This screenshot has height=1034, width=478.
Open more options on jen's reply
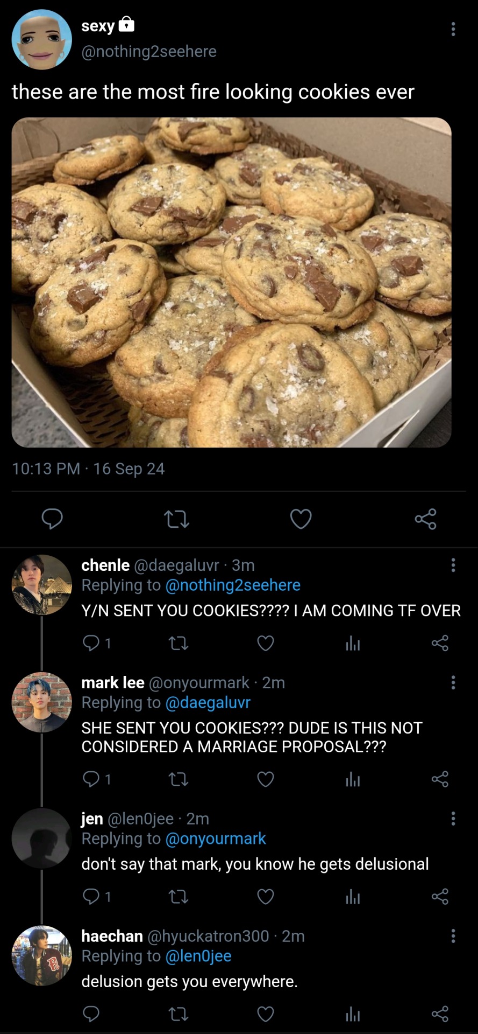pos(453,819)
